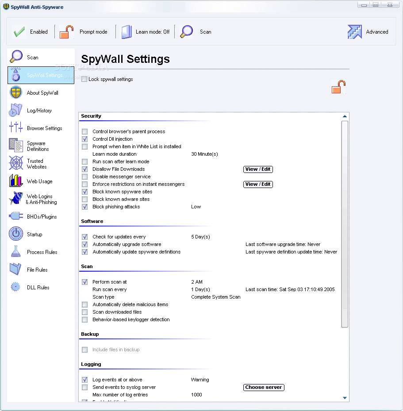Click the settings list vertical scrollbar thumb
Screen dimensions: 403x411
345,224
